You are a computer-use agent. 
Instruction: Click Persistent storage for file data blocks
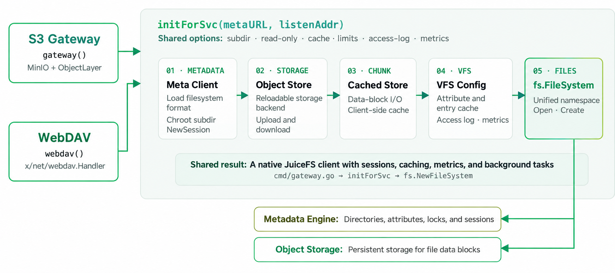click(414, 250)
